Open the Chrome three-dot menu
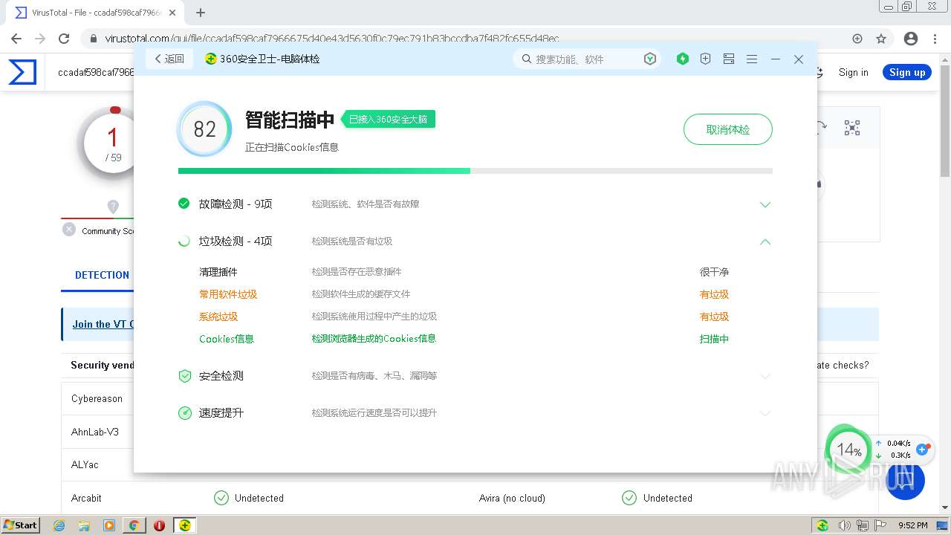Image resolution: width=951 pixels, height=535 pixels. pos(935,39)
